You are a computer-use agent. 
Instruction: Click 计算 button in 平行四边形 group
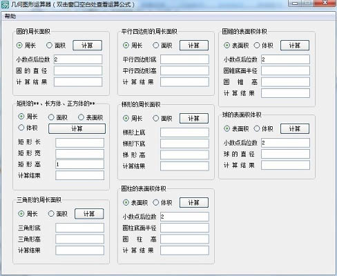(x=194, y=46)
